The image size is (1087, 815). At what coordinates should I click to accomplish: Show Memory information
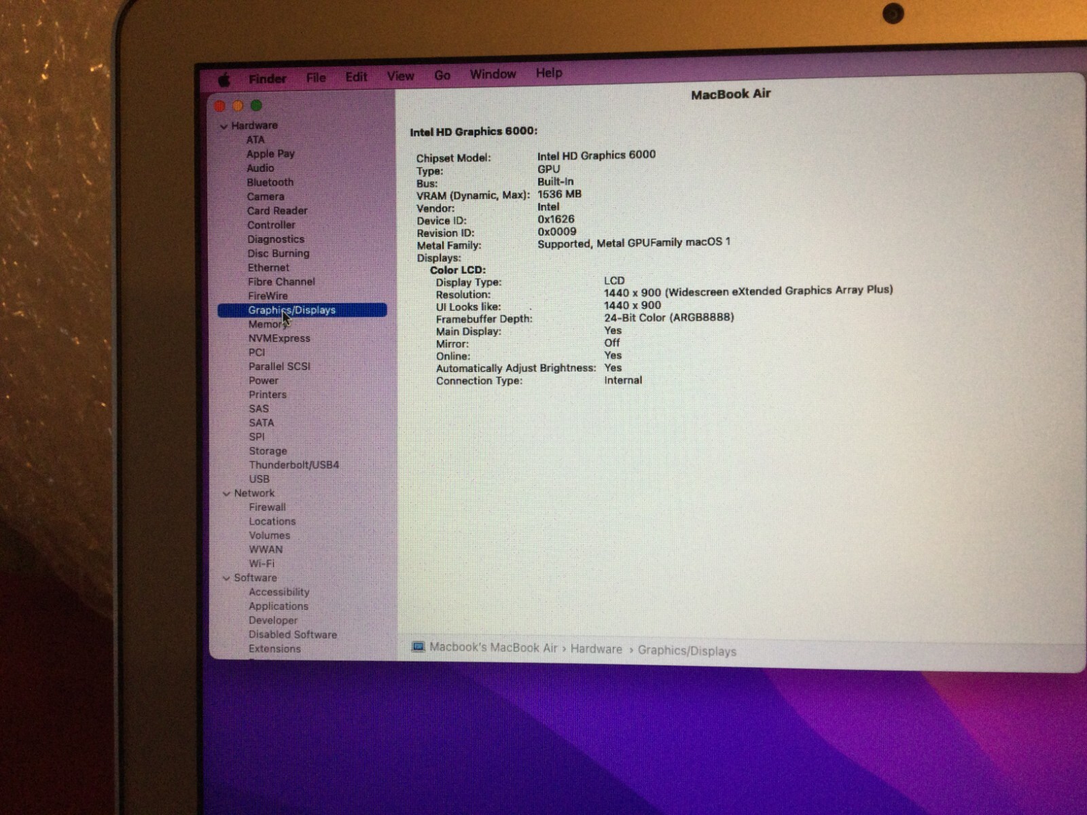pyautogui.click(x=267, y=325)
